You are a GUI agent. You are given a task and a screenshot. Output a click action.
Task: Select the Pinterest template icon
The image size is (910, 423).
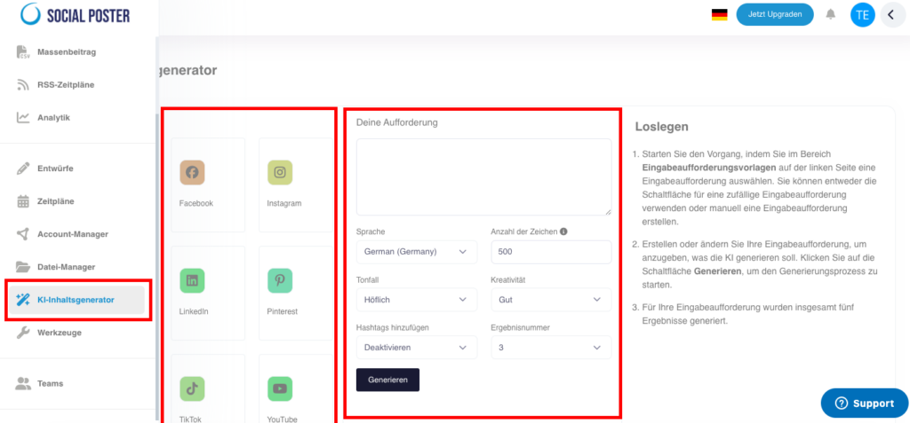point(280,280)
